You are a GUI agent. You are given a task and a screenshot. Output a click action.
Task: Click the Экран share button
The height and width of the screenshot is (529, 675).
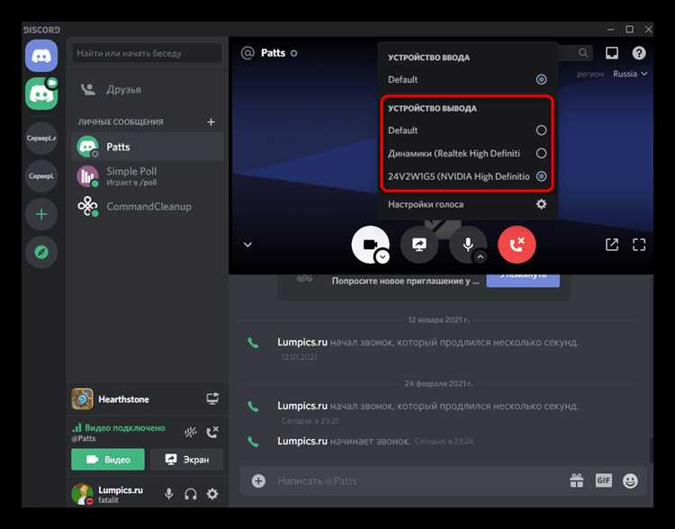(x=187, y=459)
